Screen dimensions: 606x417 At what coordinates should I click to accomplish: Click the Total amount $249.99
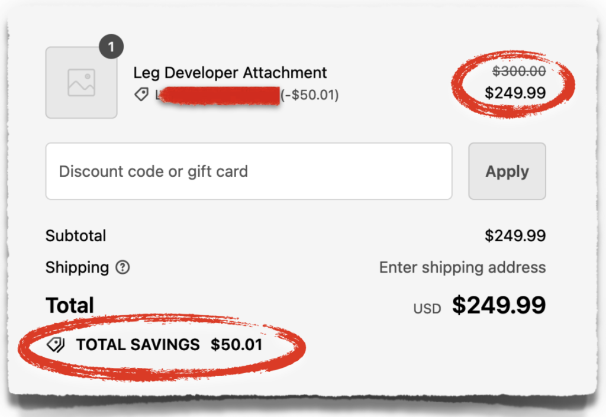click(x=499, y=305)
